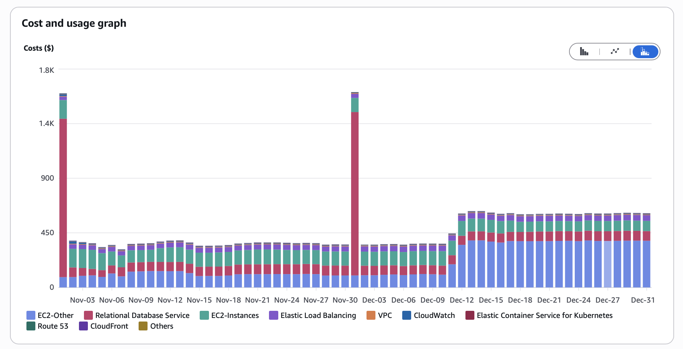Click the Dec-31 bar's EC2-Other segment
The image size is (683, 349).
[647, 264]
